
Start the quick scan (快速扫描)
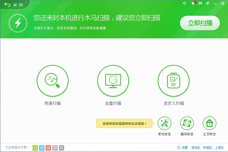click(52, 81)
